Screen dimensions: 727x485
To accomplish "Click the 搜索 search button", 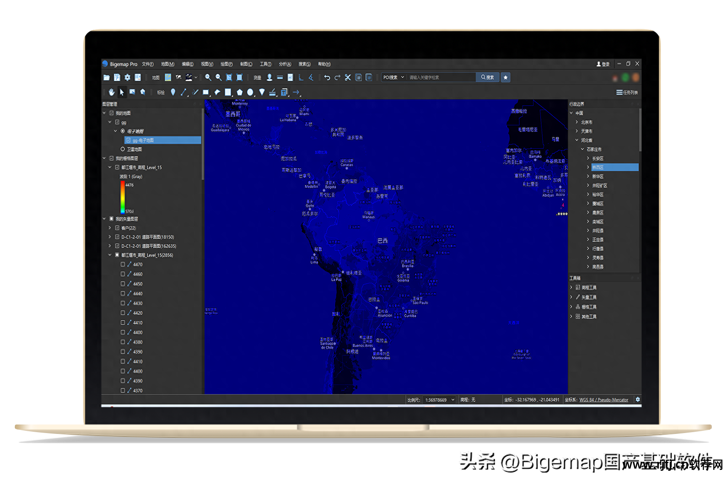I will point(487,77).
